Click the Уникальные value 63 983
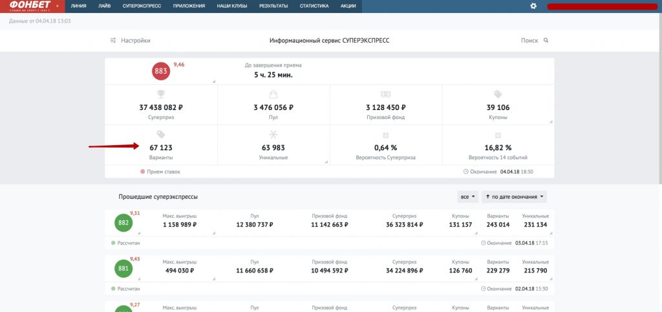 point(273,148)
